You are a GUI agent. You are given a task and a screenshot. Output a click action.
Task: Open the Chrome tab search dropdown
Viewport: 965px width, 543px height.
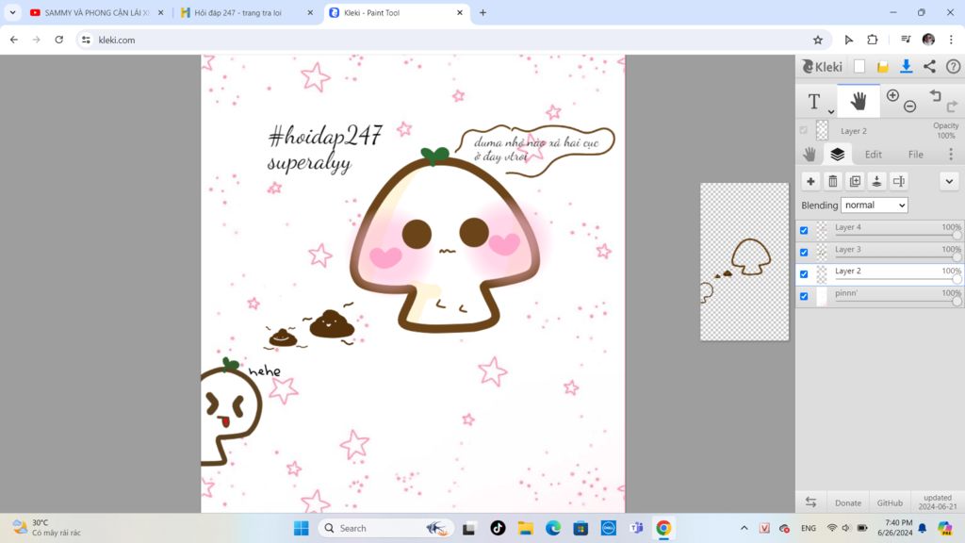coord(12,12)
